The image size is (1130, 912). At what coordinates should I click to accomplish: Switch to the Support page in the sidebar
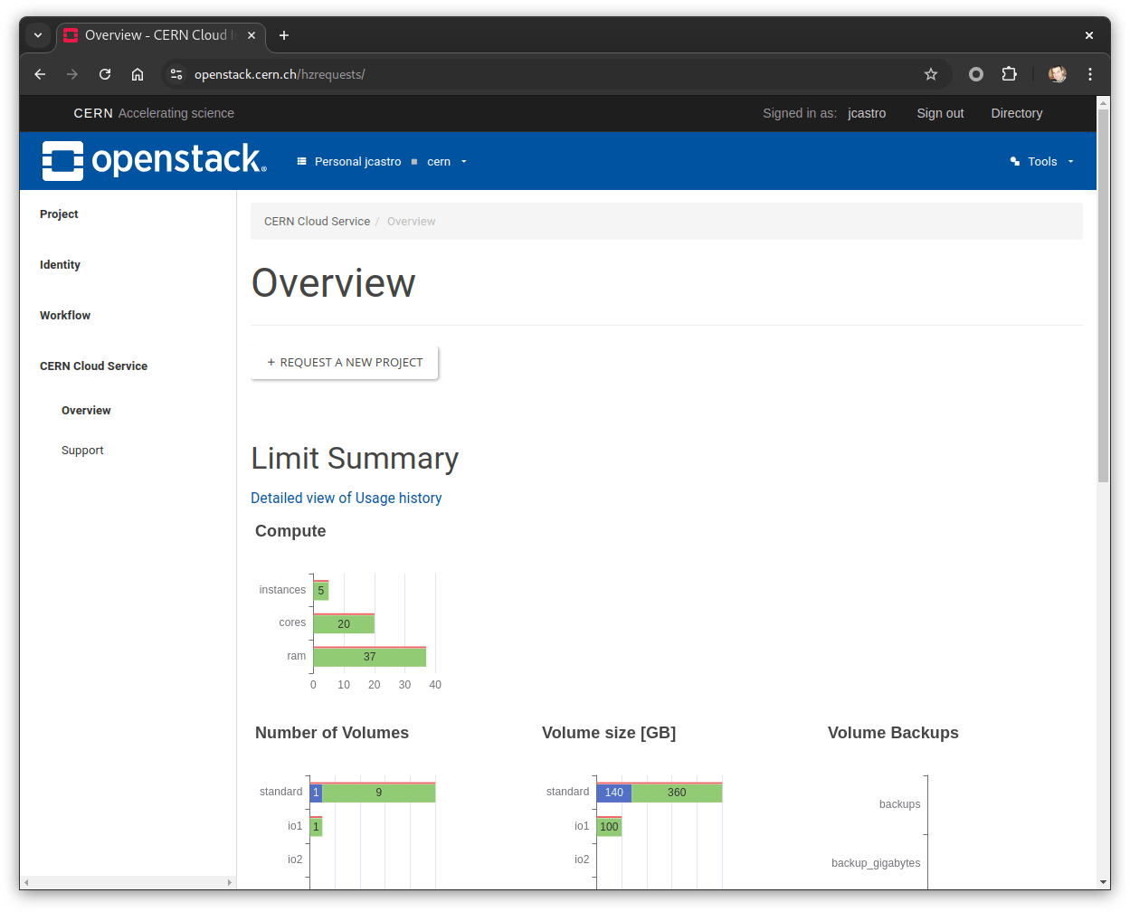tap(82, 450)
